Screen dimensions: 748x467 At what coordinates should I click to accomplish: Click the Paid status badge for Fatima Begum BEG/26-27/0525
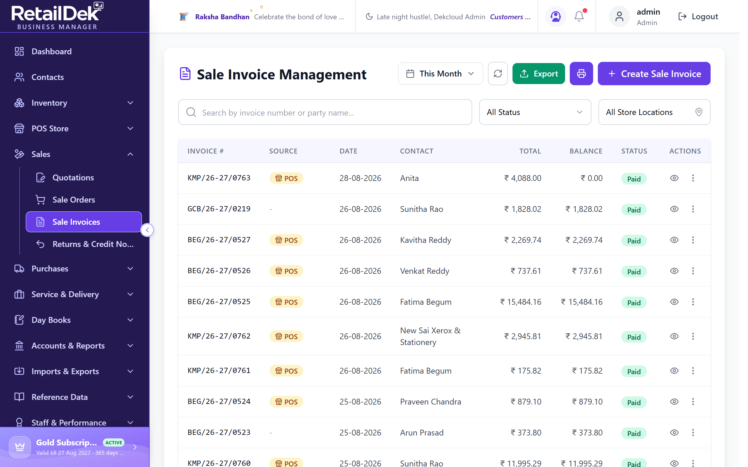[x=634, y=302]
